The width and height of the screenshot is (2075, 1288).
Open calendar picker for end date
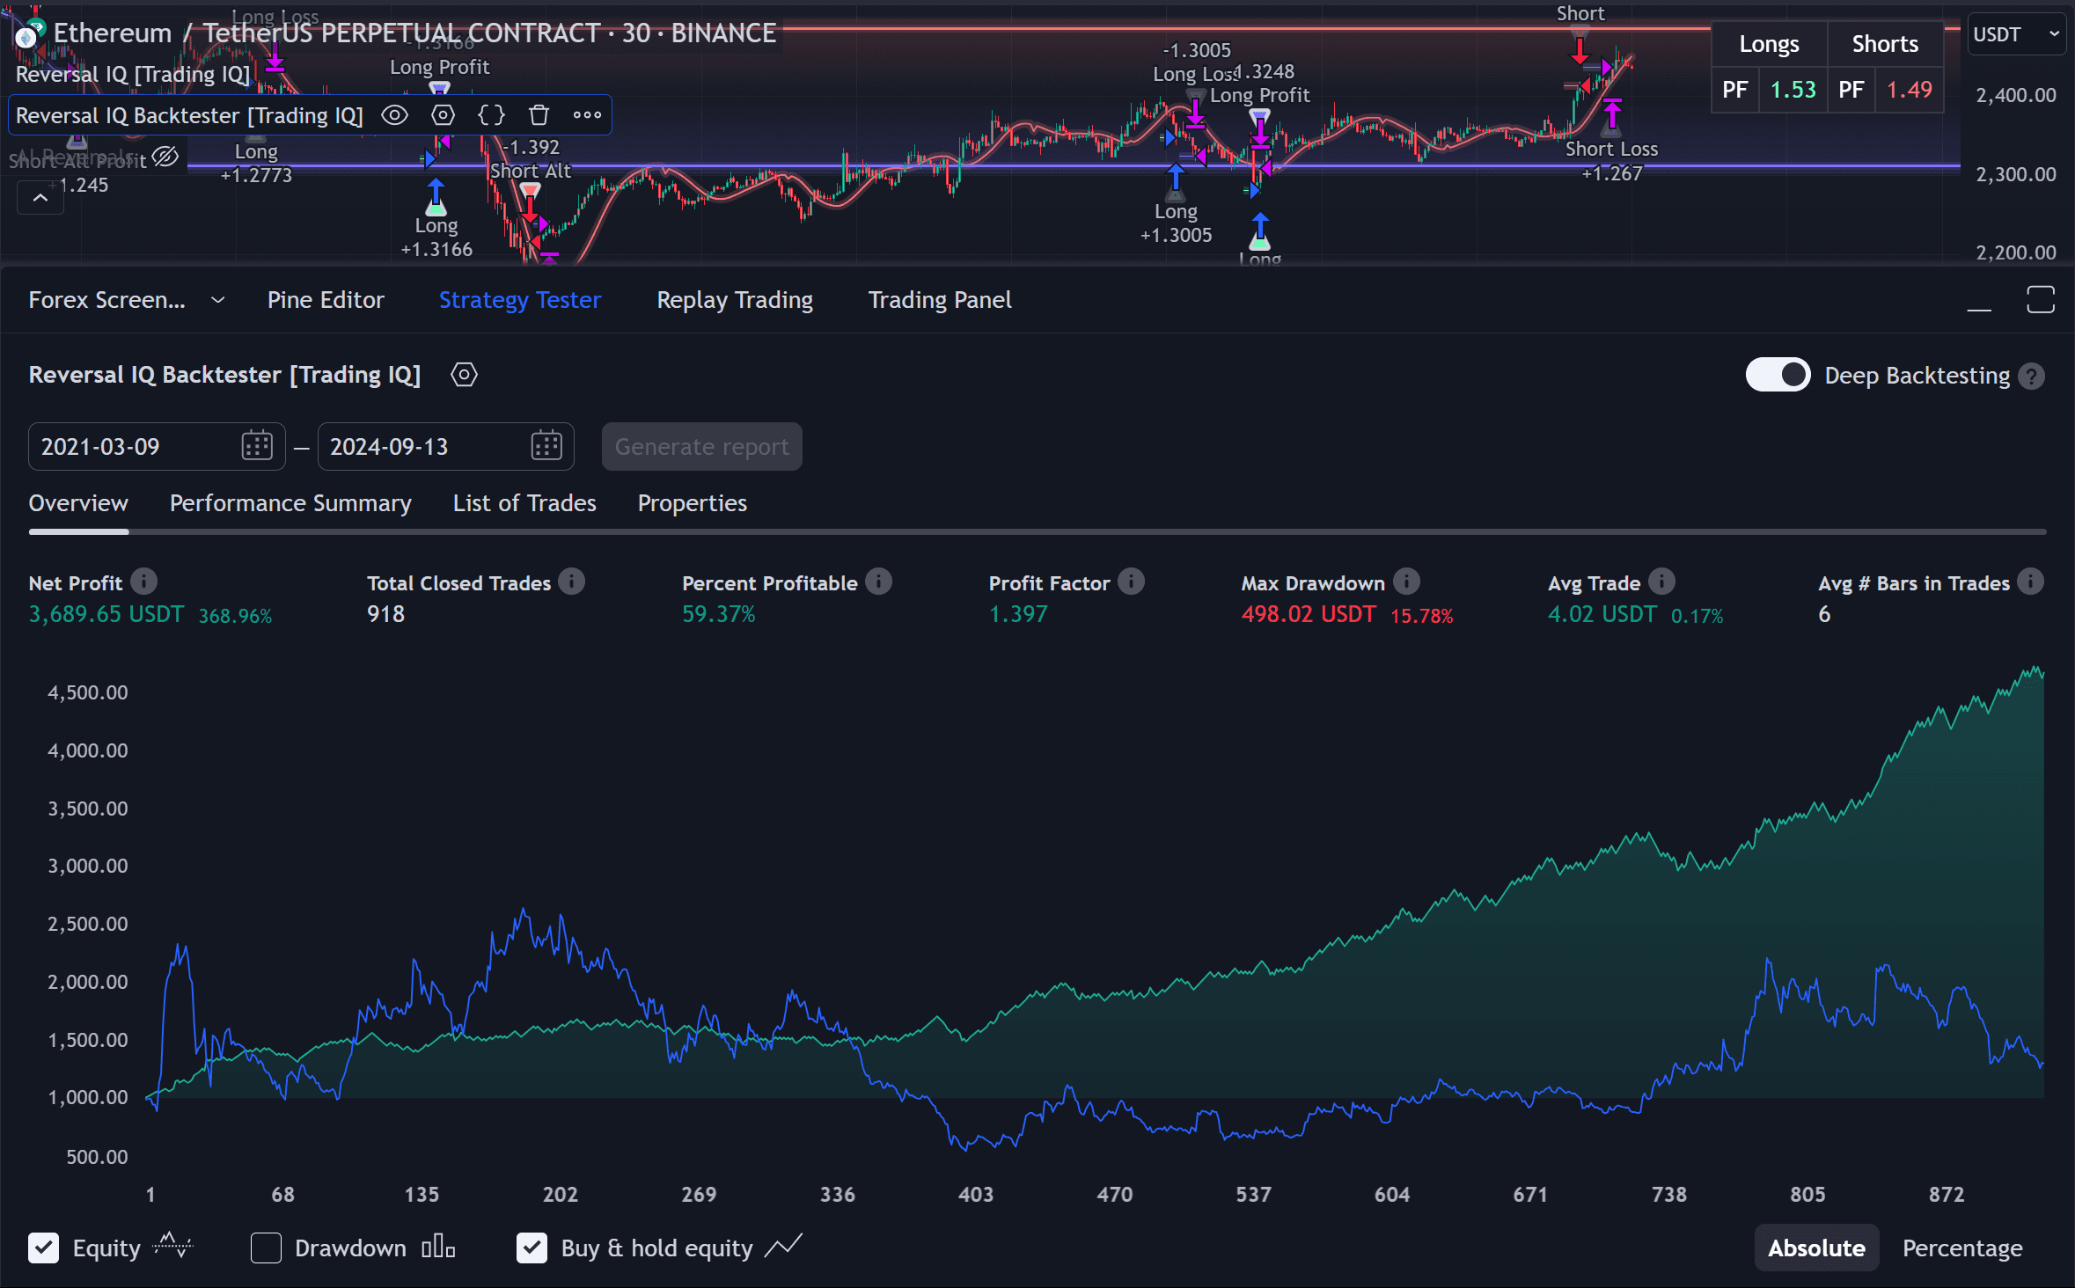click(x=546, y=446)
